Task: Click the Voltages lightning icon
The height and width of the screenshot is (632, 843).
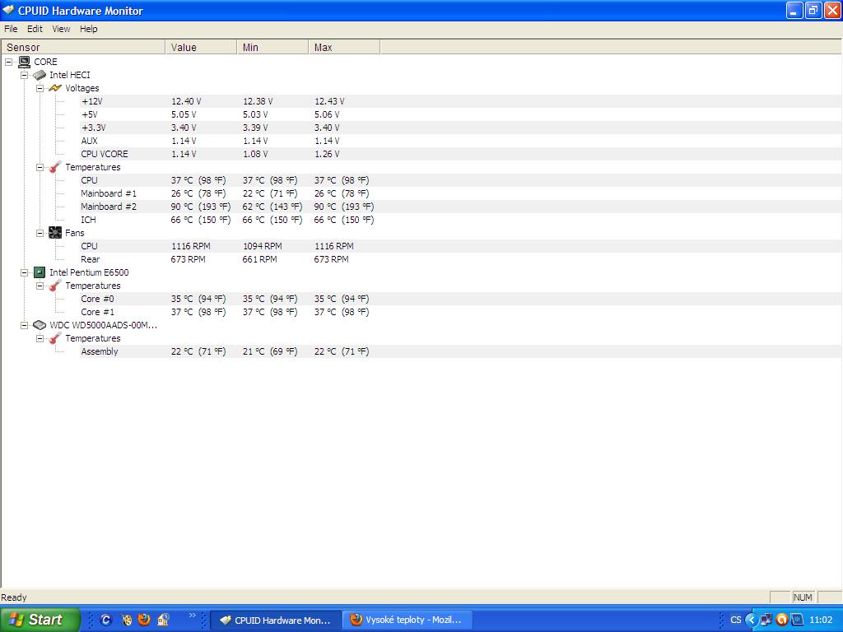Action: coord(55,88)
